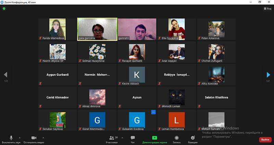274x145 pixels.
Task: Go to next gallery page arrow
Action: 268,75
